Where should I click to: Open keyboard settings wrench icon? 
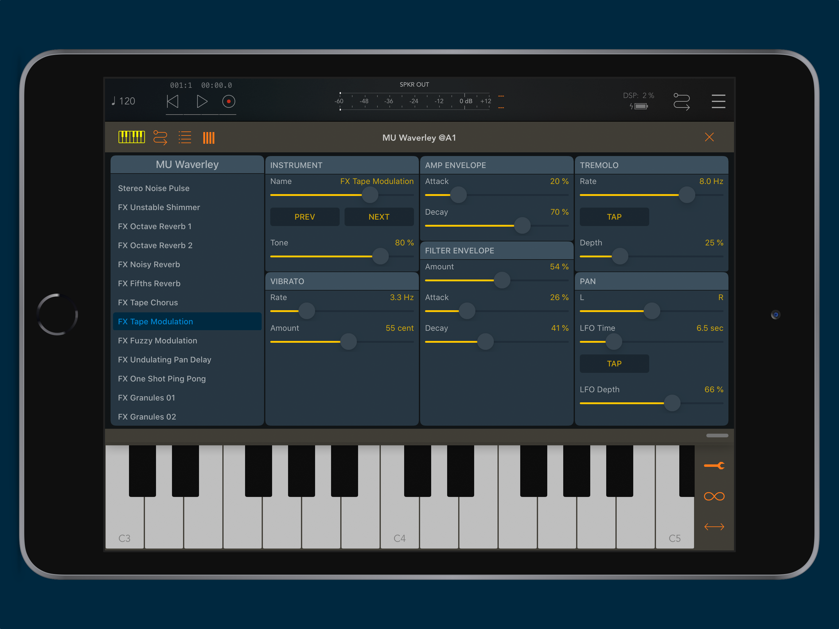[714, 466]
